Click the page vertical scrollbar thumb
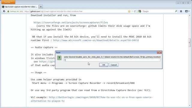This screenshot has width=192, height=108. pos(190,43)
